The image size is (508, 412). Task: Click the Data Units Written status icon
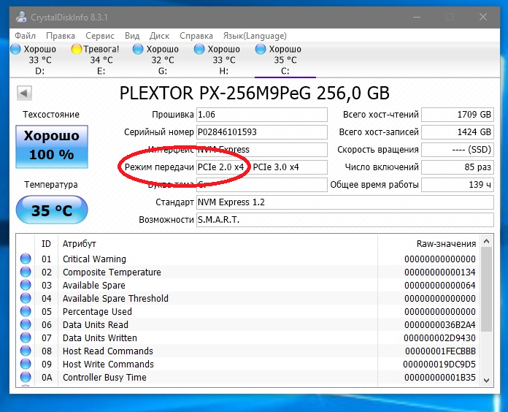click(26, 337)
